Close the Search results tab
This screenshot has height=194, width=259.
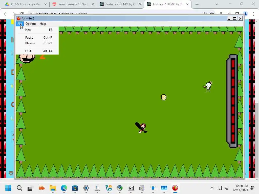[93, 4]
